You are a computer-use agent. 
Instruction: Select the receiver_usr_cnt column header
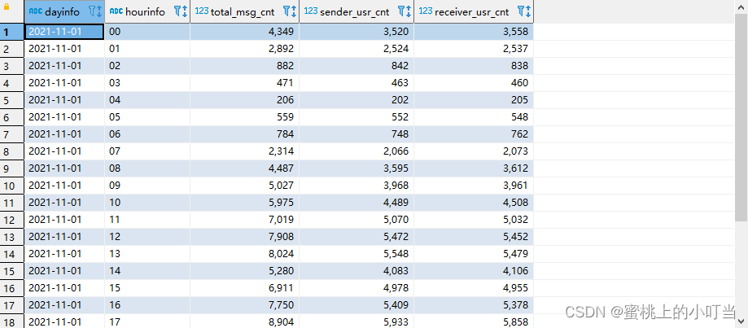click(474, 11)
